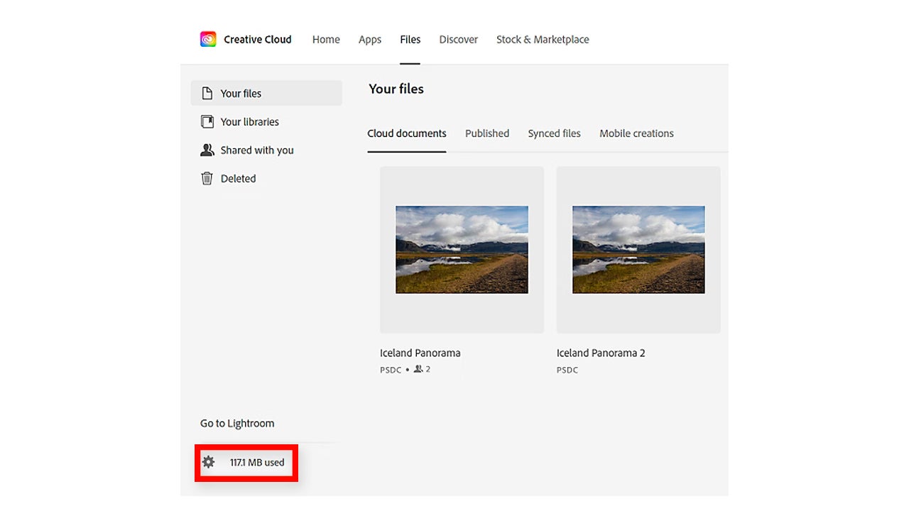Show the Synced files tab

pyautogui.click(x=554, y=133)
